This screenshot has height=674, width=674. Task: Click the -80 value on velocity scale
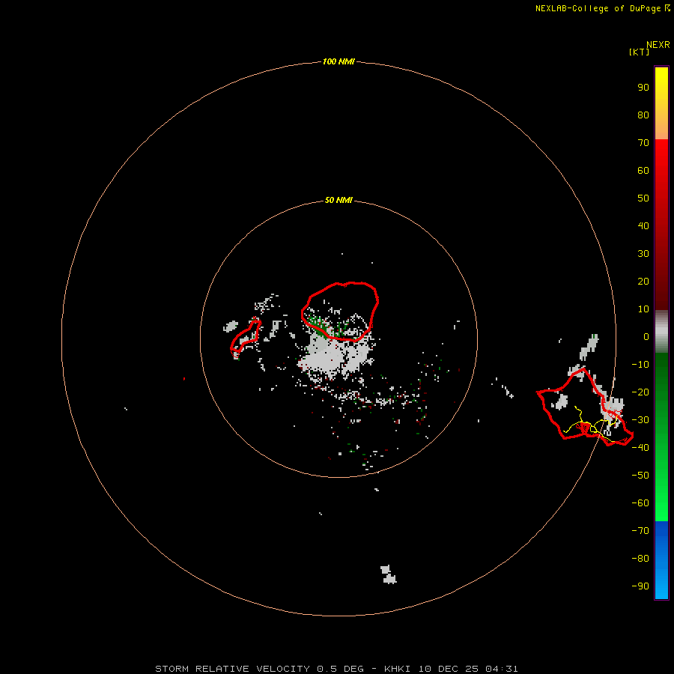pyautogui.click(x=640, y=559)
